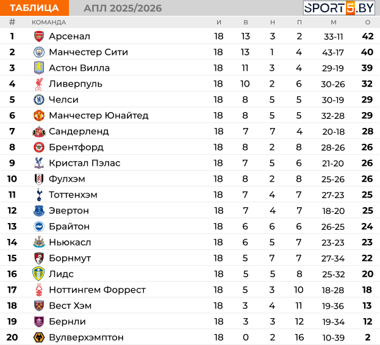Click the Arsenal club crest

point(39,36)
